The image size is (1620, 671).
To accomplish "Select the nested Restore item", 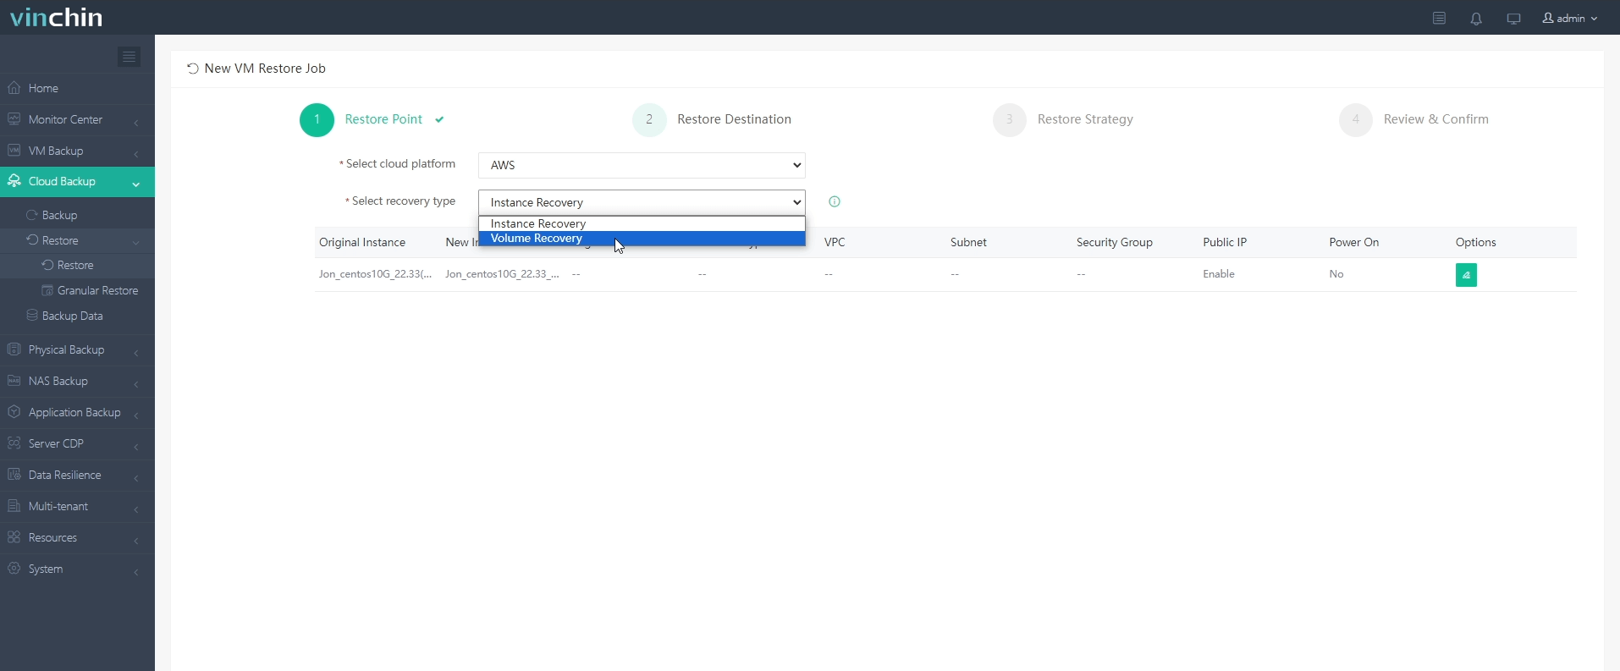I will click(77, 266).
